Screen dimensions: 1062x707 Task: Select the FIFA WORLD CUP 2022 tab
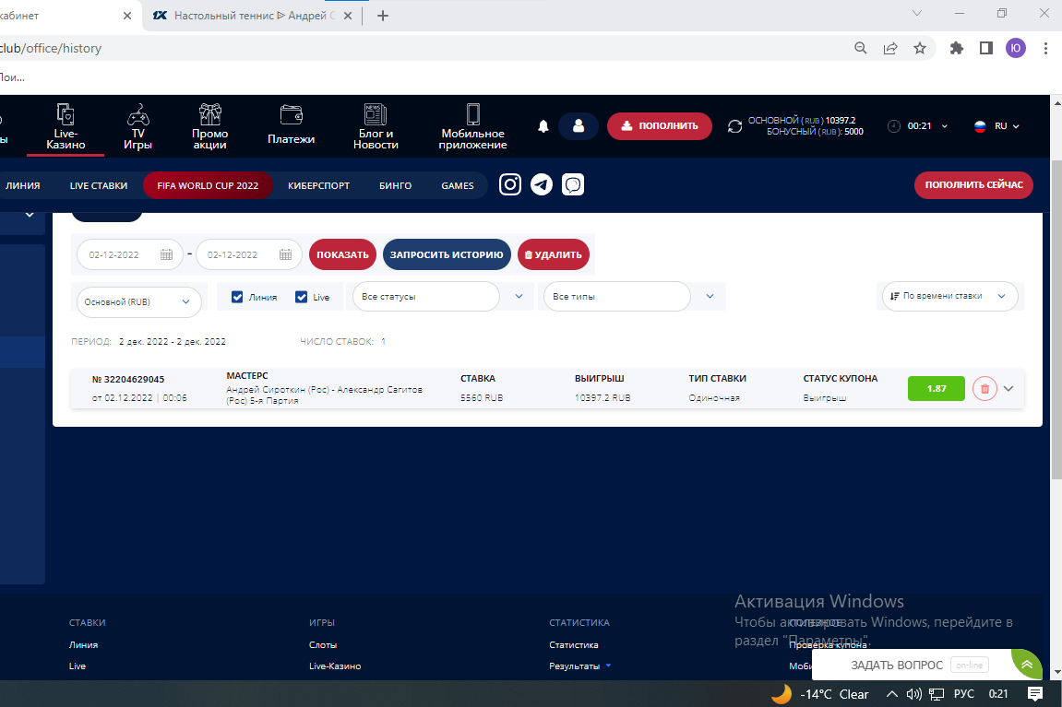(x=208, y=185)
